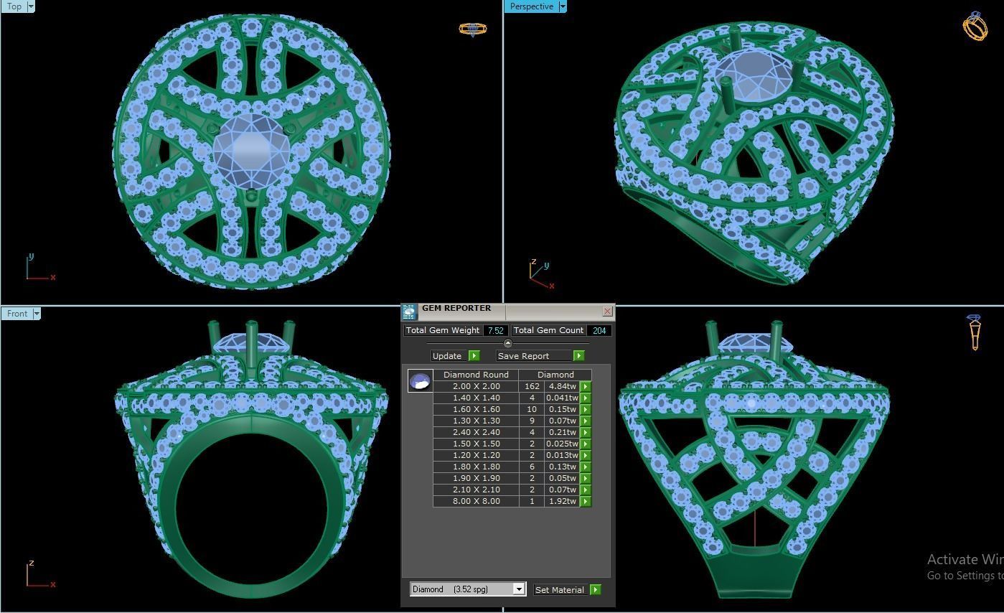1004x613 pixels.
Task: Click the Diamond Round column header
Action: [x=476, y=375]
